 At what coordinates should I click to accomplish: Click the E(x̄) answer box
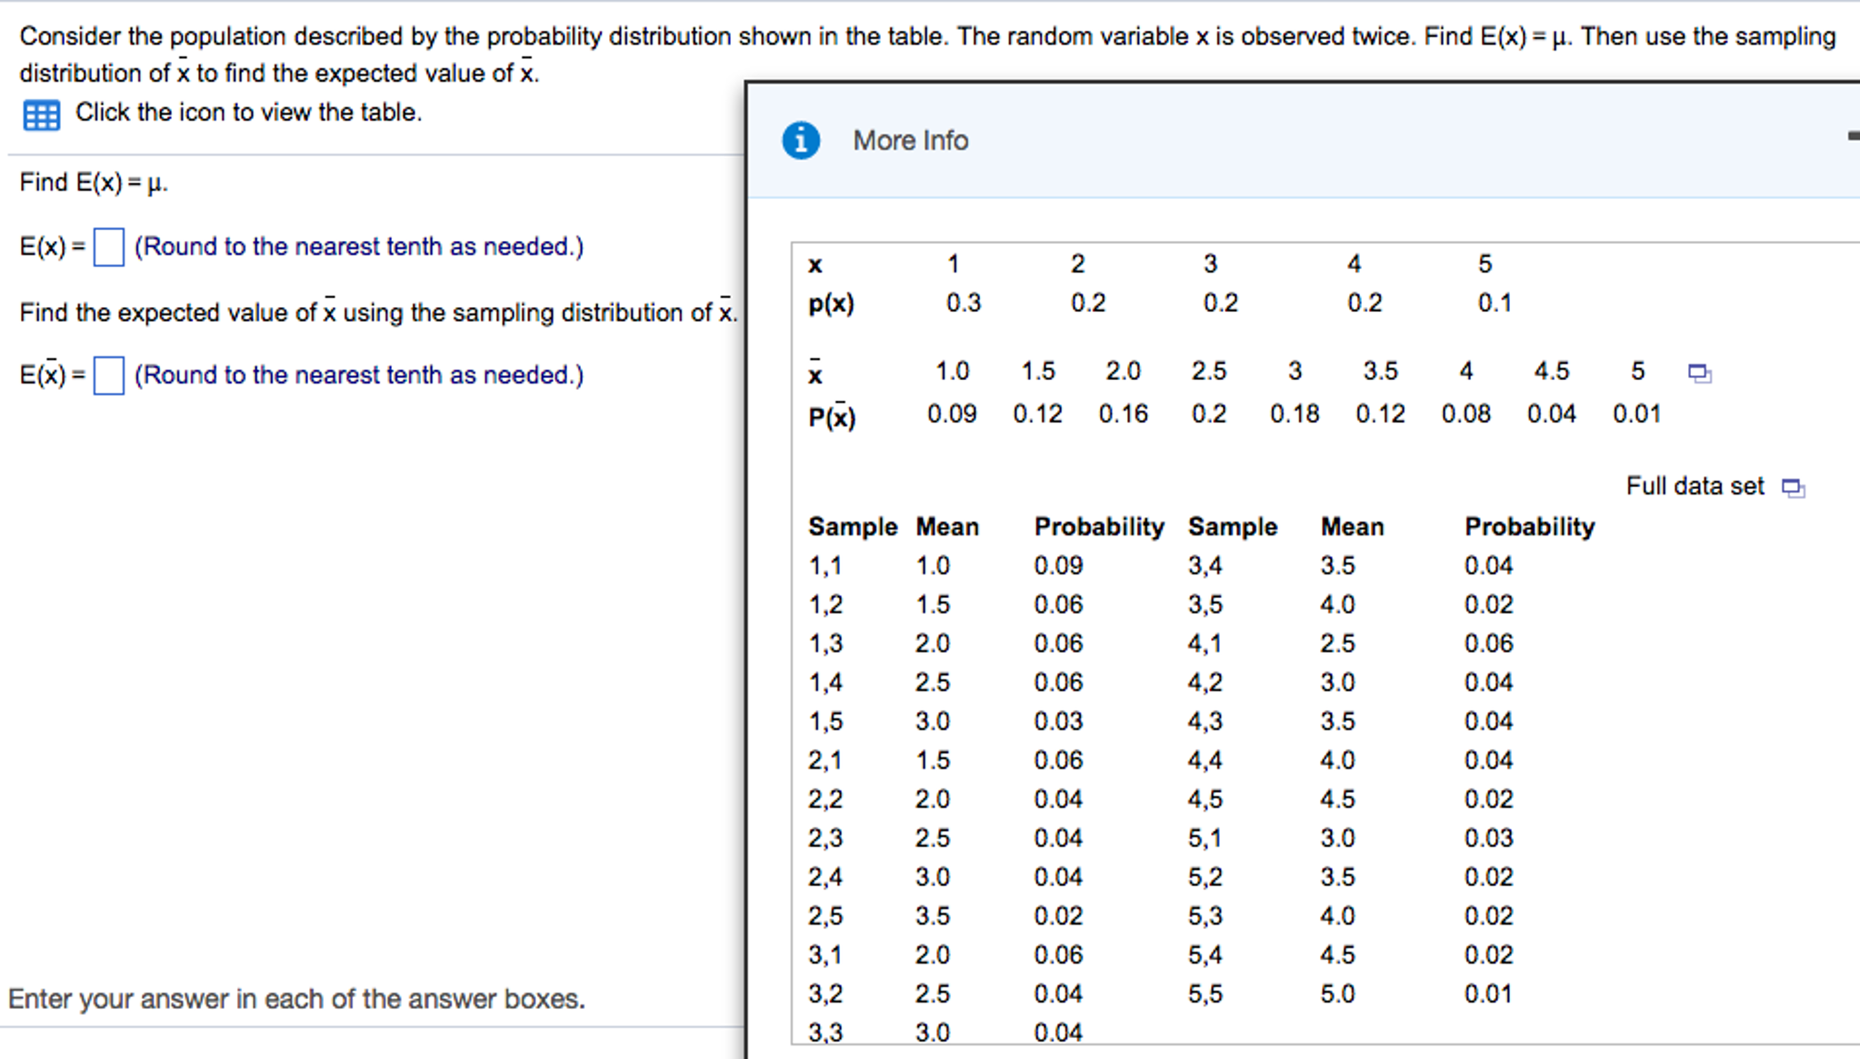pos(108,375)
